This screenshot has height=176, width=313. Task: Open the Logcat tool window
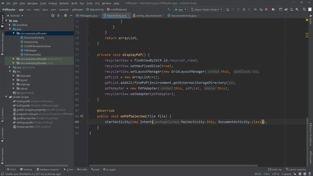110,170
